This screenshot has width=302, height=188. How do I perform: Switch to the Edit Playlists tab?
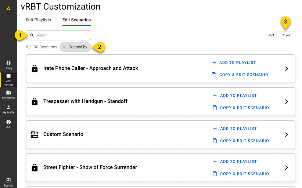(x=38, y=20)
